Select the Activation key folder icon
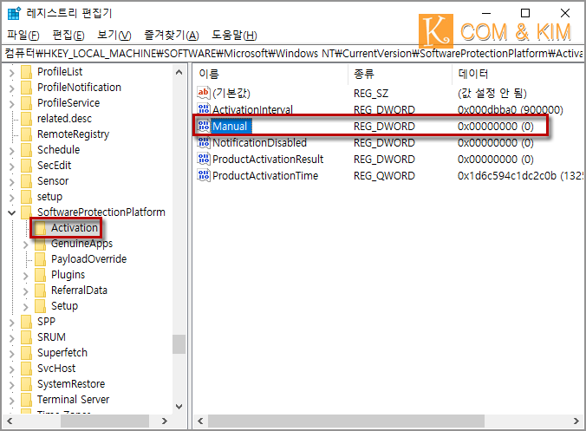This screenshot has width=586, height=431. click(41, 228)
